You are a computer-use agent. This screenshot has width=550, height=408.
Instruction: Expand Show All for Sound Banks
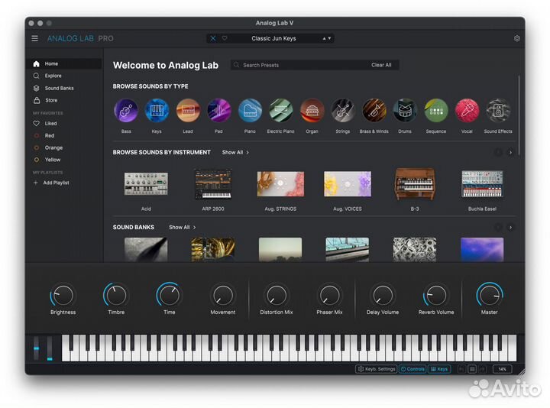click(x=183, y=228)
